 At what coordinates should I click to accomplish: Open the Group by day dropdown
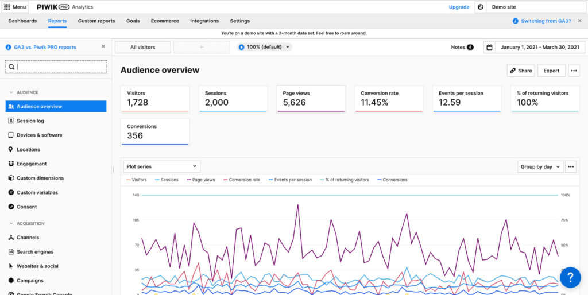click(540, 166)
